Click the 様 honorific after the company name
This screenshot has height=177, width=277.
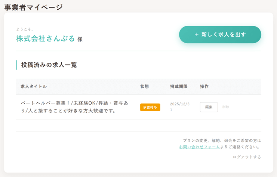tap(80, 39)
